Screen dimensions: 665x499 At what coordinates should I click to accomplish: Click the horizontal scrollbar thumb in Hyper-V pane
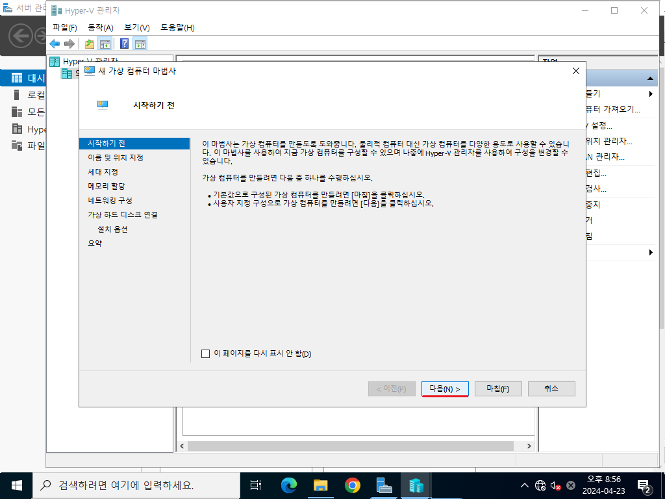pyautogui.click(x=351, y=446)
